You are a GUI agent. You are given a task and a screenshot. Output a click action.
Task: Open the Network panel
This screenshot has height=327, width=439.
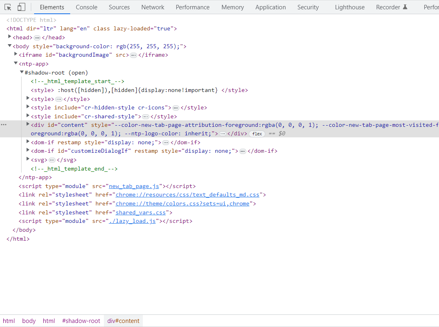153,7
